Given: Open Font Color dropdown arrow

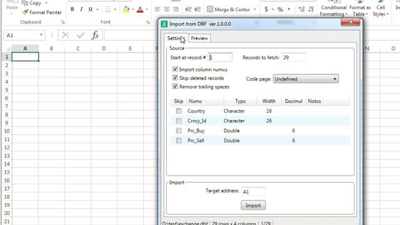Looking at the screenshot, I should (147, 9).
